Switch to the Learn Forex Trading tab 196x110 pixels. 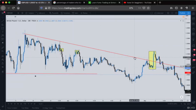104,2
